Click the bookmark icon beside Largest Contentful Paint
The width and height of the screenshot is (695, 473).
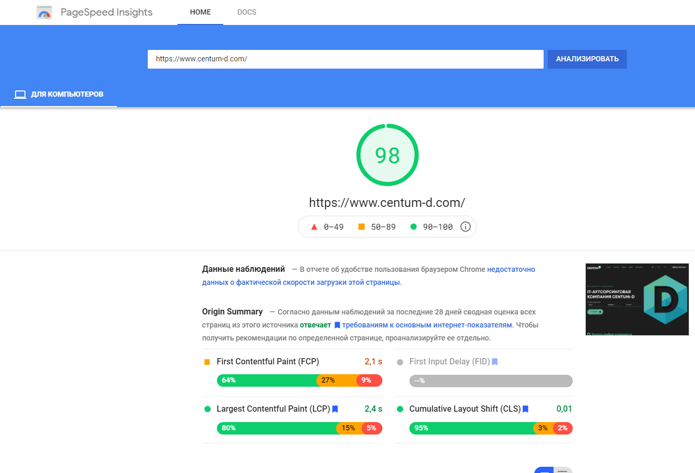[x=335, y=409]
